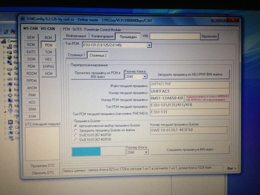Click Загрузить прошивку из HEX/PHF/BIN-файла button
This screenshot has width=260, height=195.
190,74
